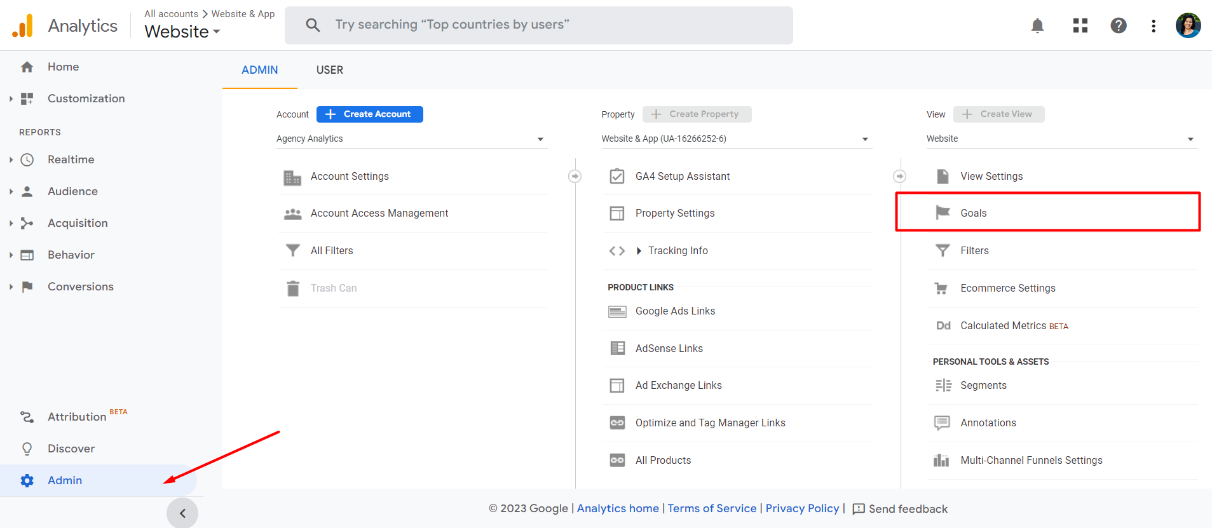Switch to the USER tab
The width and height of the screenshot is (1212, 528).
pyautogui.click(x=330, y=70)
